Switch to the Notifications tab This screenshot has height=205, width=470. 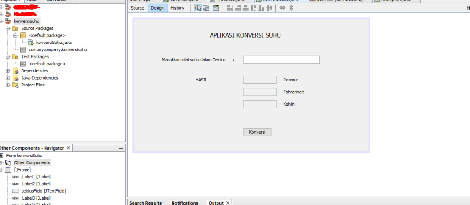[185, 202]
